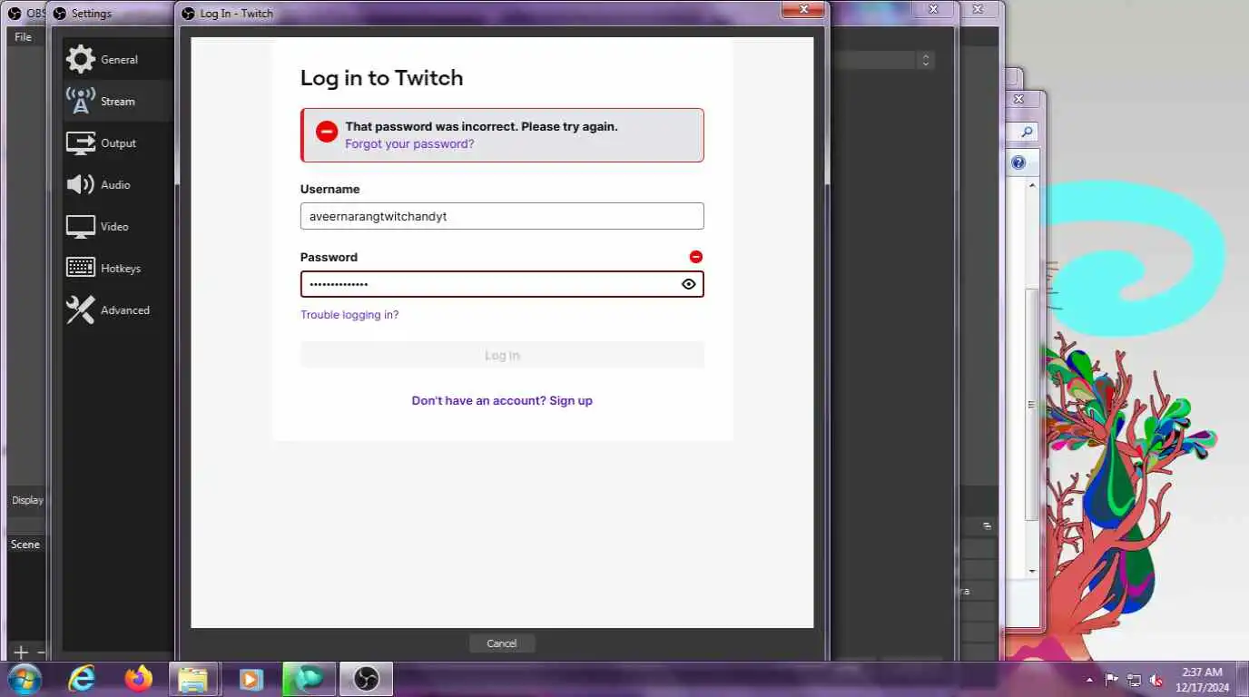Open the green taskbar application icon

[309, 679]
